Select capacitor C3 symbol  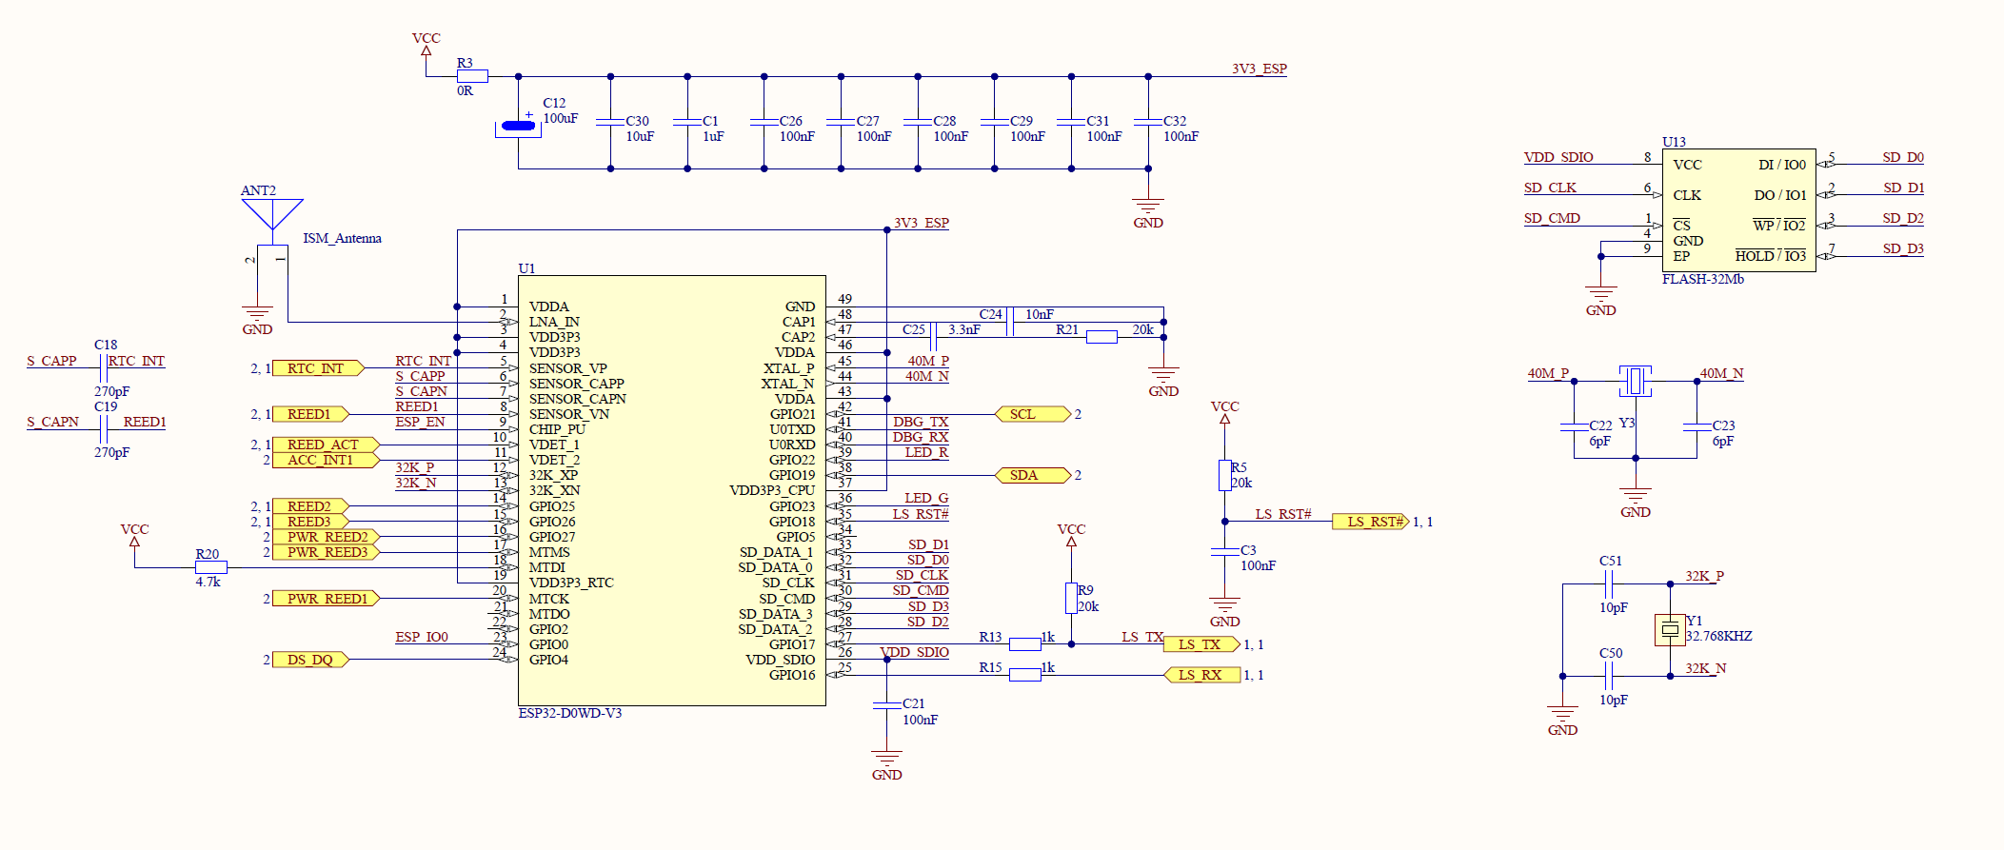tap(1224, 552)
